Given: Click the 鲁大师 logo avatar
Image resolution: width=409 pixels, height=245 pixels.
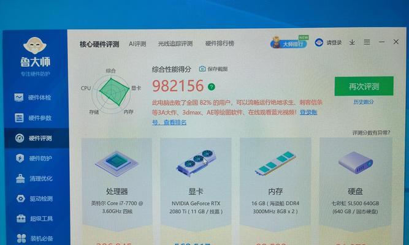Looking at the screenshot, I should click(x=35, y=46).
